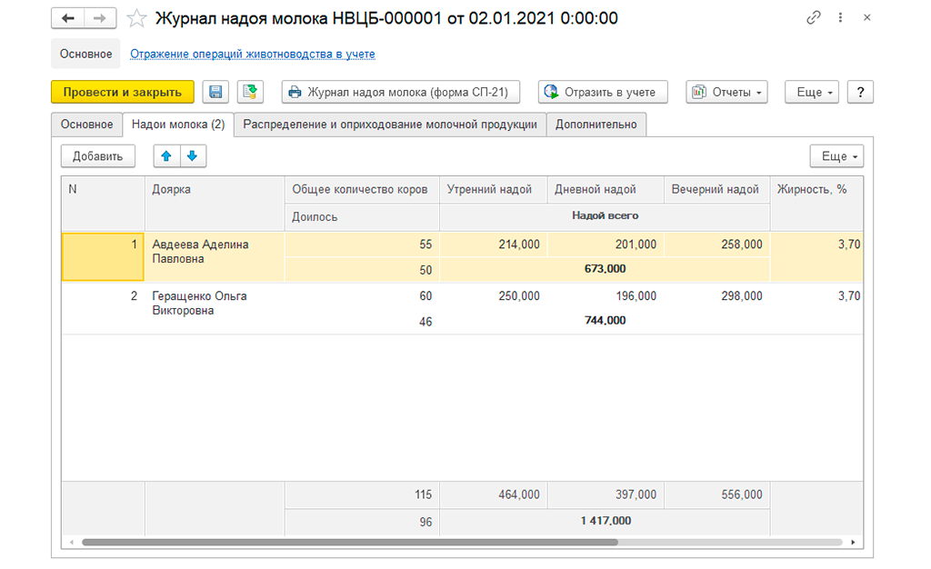Save document with the floppy disk icon
This screenshot has height=569, width=931.
point(215,92)
